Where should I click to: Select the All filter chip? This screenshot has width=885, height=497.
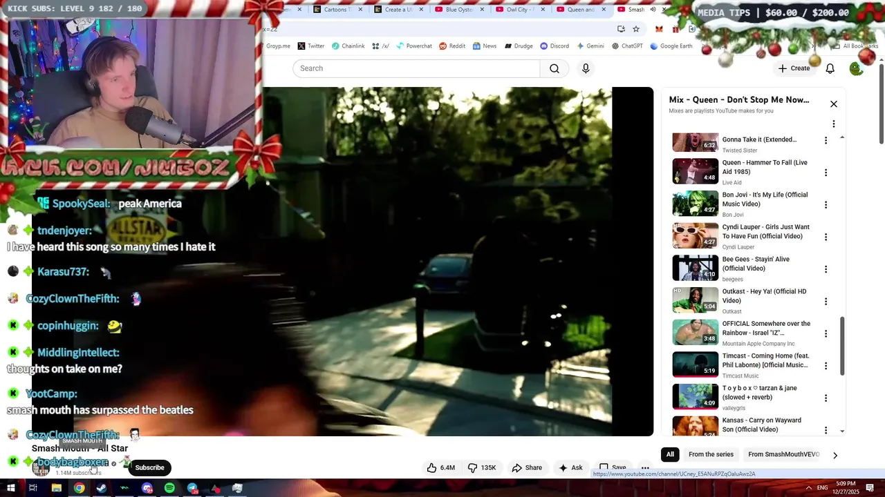670,454
